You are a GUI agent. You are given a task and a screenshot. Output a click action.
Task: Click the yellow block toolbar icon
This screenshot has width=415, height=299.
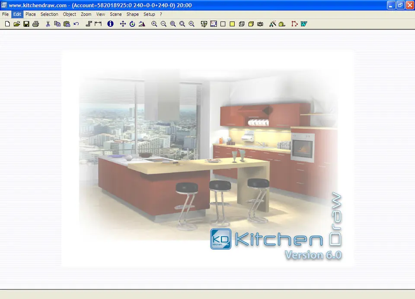(282, 24)
